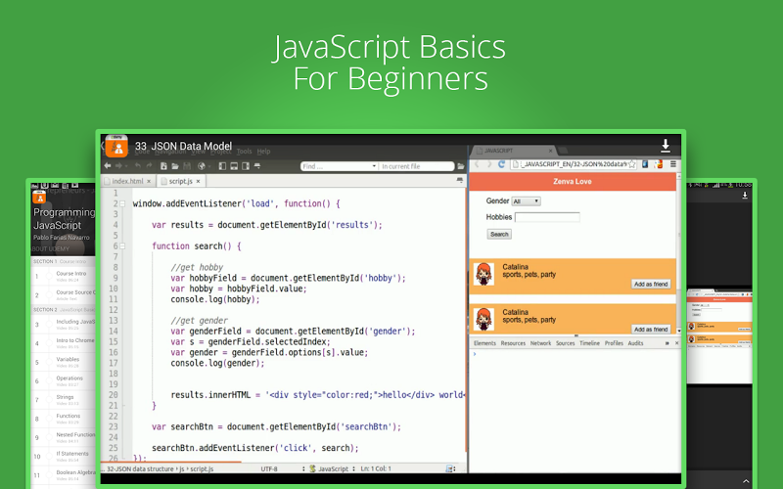
Task: Open the Sources devtools tab
Action: [566, 343]
